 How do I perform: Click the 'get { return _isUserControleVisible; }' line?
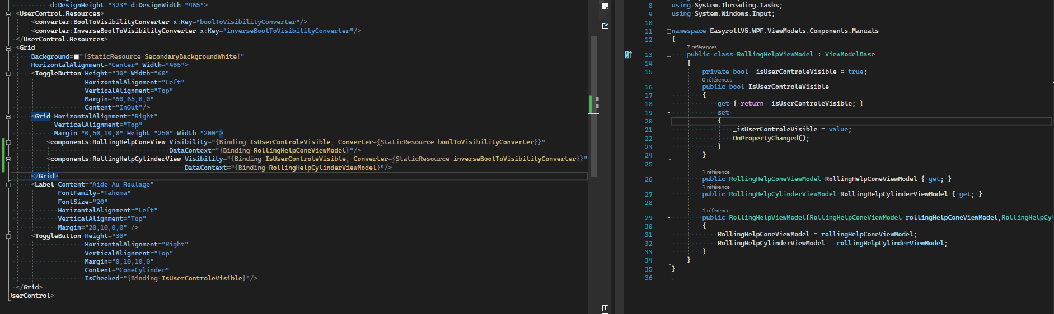pos(790,103)
